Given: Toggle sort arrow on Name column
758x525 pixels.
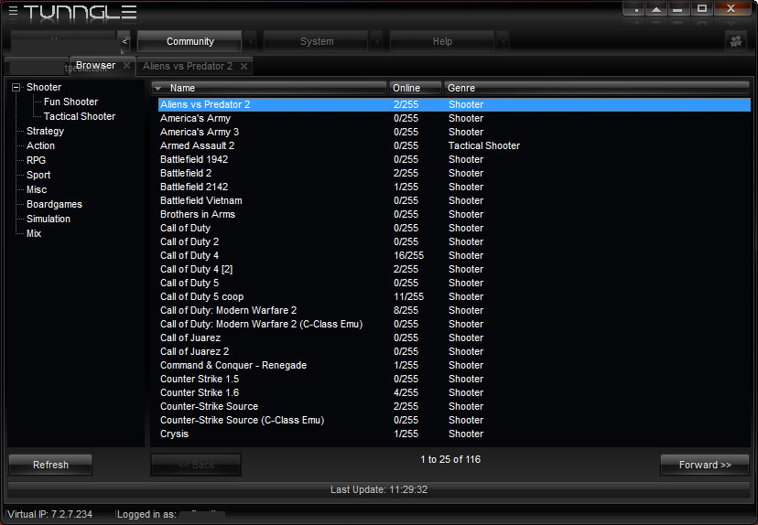Looking at the screenshot, I should pos(157,89).
